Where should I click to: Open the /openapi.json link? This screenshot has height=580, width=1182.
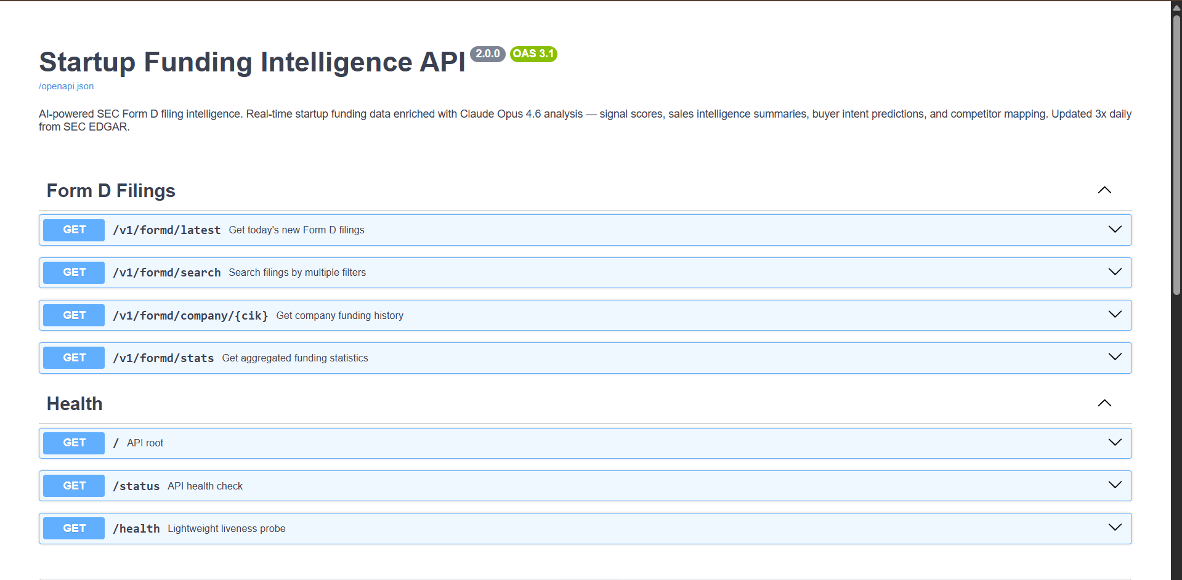click(67, 86)
